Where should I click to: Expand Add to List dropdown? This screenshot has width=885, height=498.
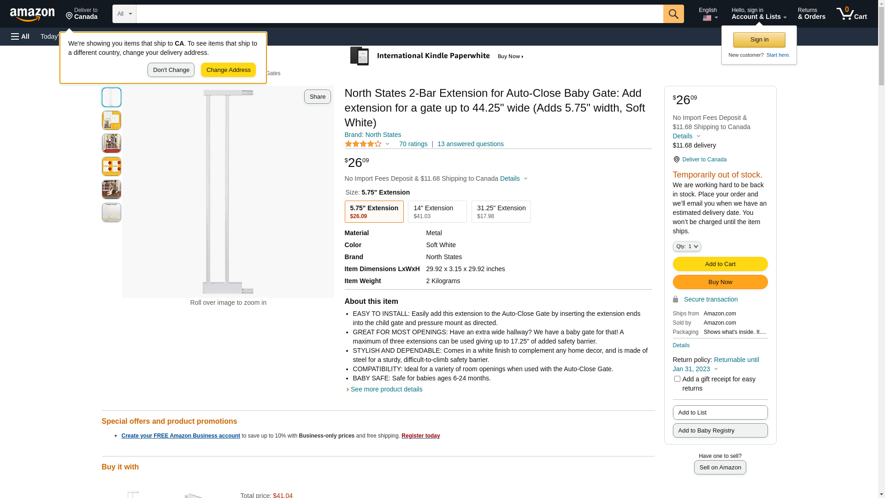(720, 413)
